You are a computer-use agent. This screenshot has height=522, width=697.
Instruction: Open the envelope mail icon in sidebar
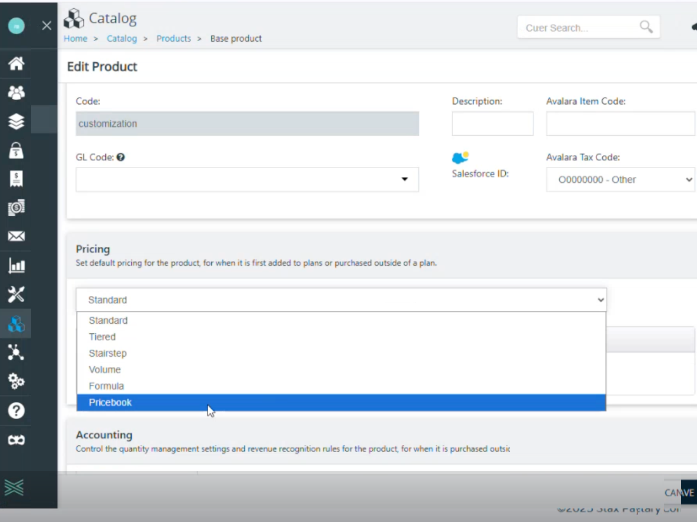coord(16,236)
